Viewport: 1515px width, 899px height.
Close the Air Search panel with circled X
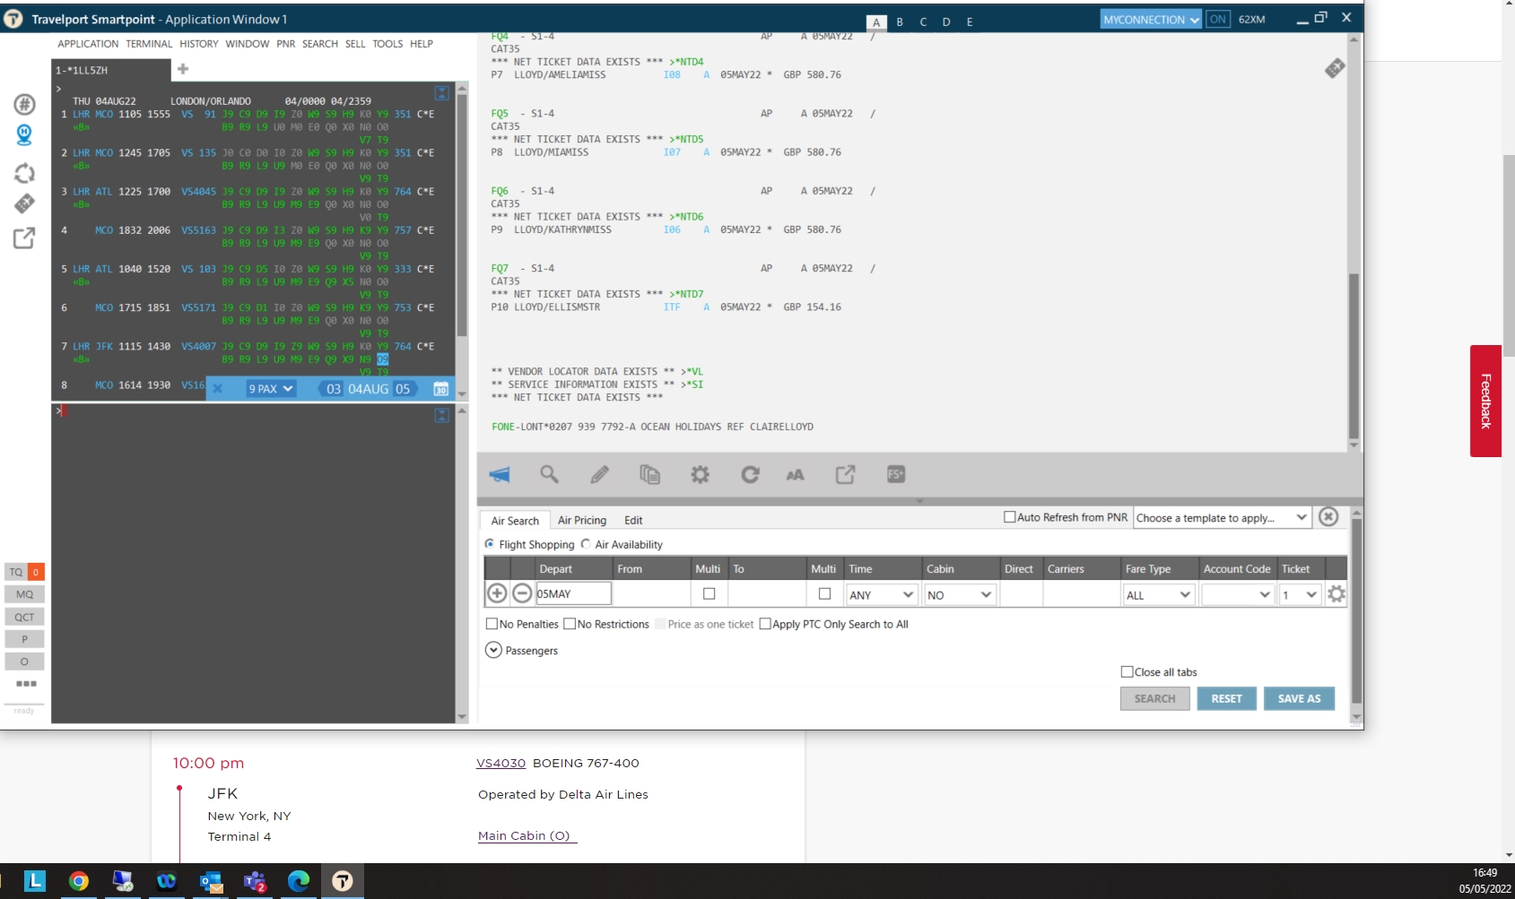tap(1328, 517)
